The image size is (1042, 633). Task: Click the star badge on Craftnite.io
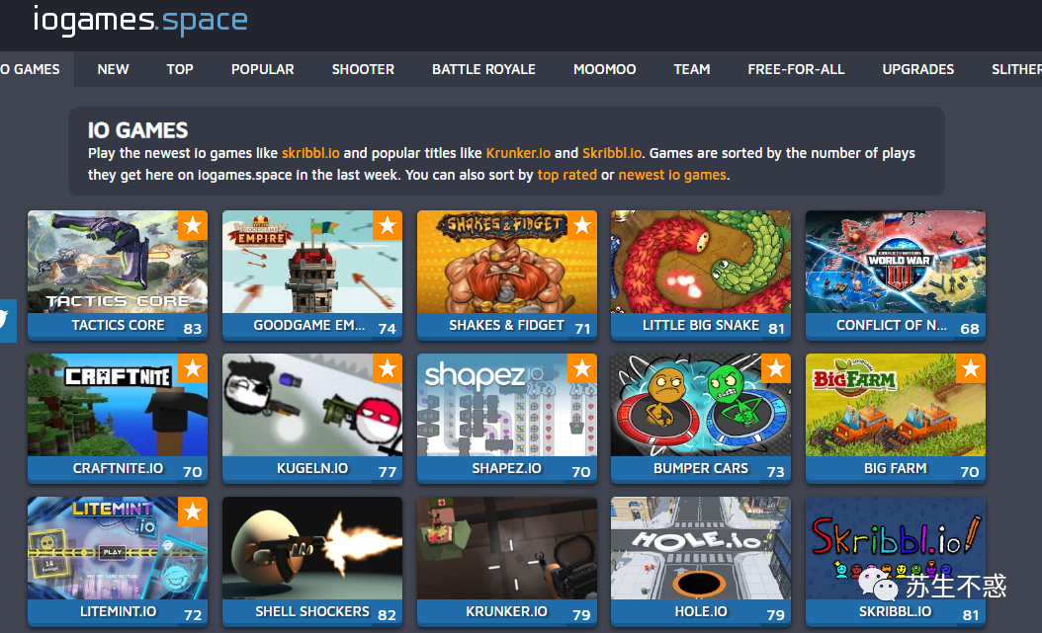pyautogui.click(x=193, y=368)
